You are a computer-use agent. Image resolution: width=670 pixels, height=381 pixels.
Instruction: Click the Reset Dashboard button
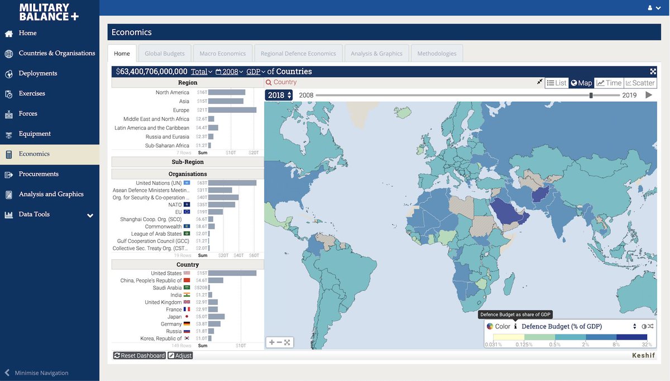point(139,355)
